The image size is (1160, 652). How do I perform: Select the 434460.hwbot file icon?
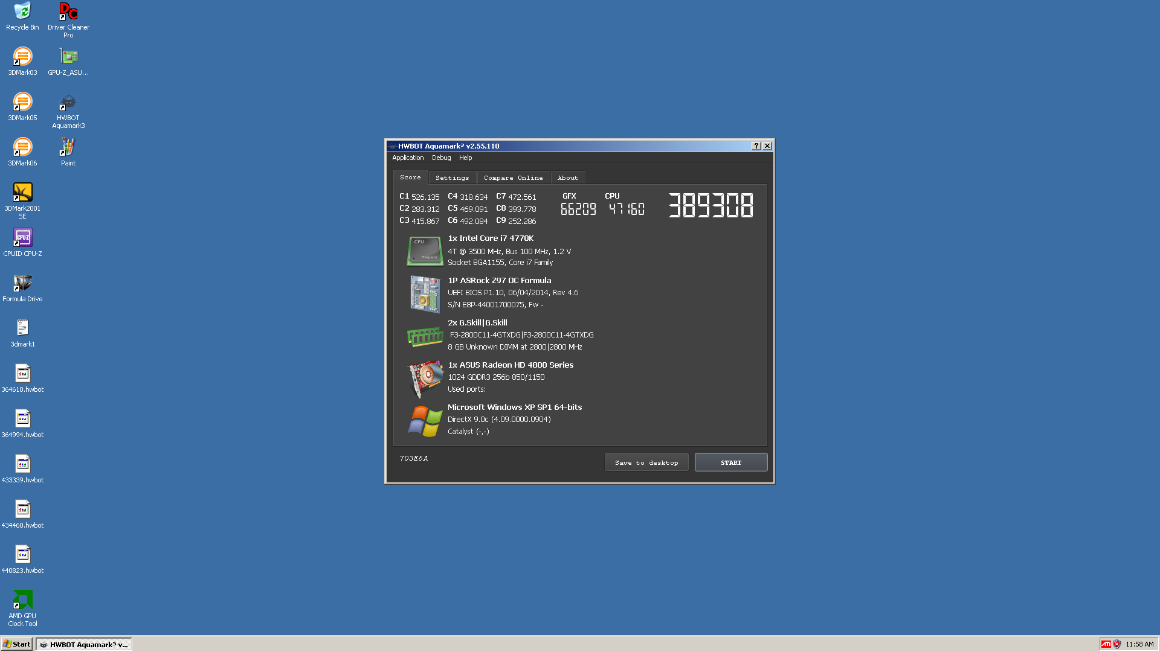pyautogui.click(x=22, y=514)
